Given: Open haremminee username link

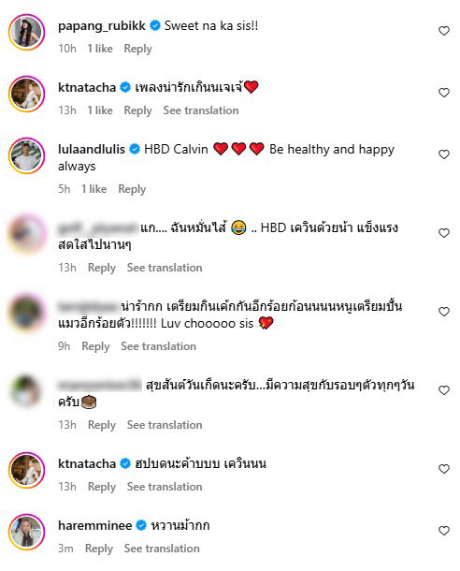Looking at the screenshot, I should [95, 525].
